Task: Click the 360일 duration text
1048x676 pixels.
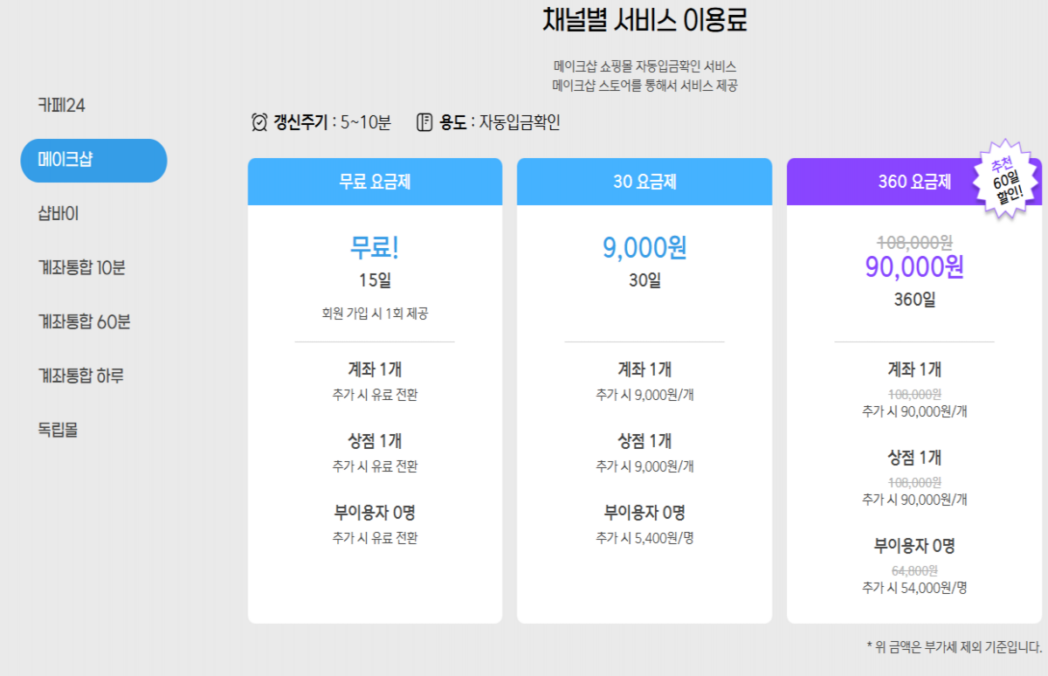Action: (914, 300)
